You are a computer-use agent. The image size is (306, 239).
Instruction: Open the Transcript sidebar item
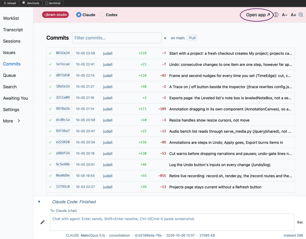coord(13,30)
